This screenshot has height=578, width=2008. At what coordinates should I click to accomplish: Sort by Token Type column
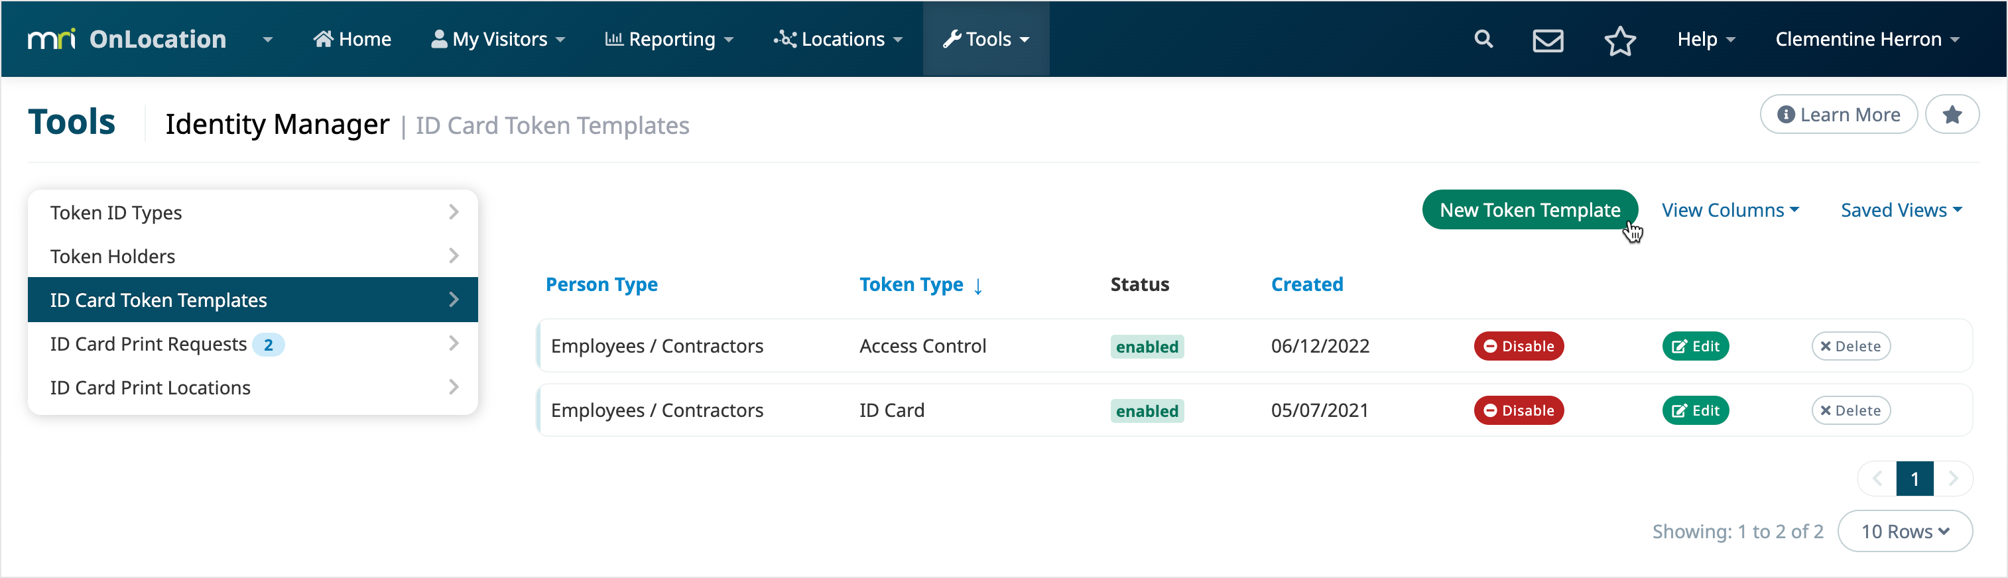pyautogui.click(x=911, y=284)
